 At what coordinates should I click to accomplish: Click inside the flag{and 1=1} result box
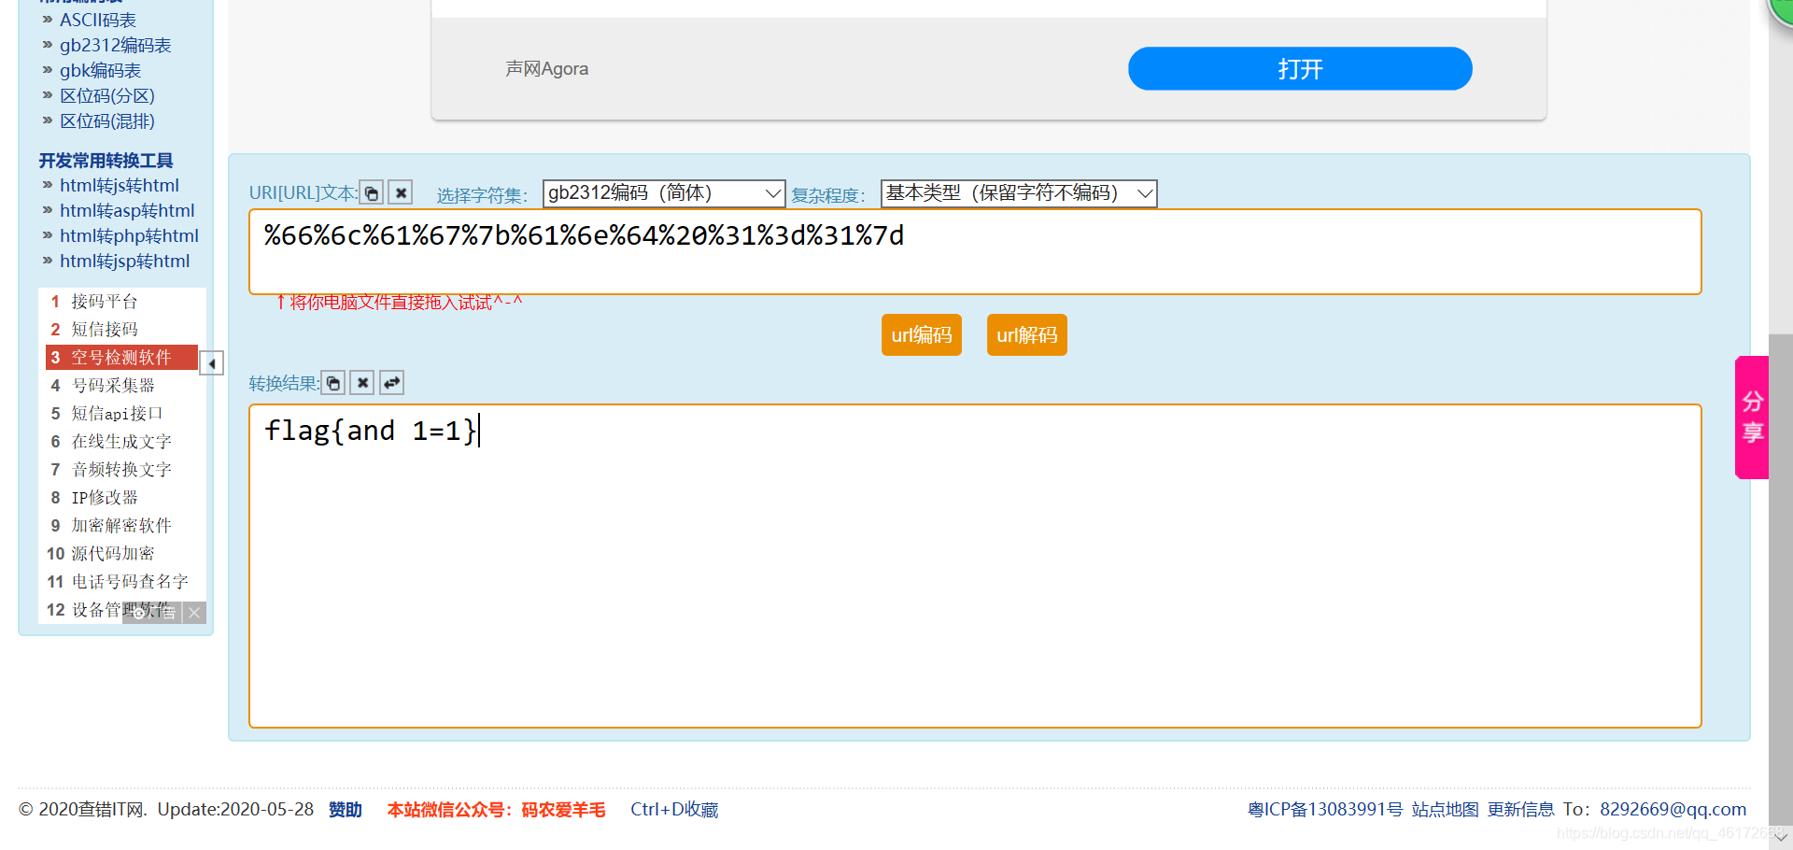click(x=975, y=566)
